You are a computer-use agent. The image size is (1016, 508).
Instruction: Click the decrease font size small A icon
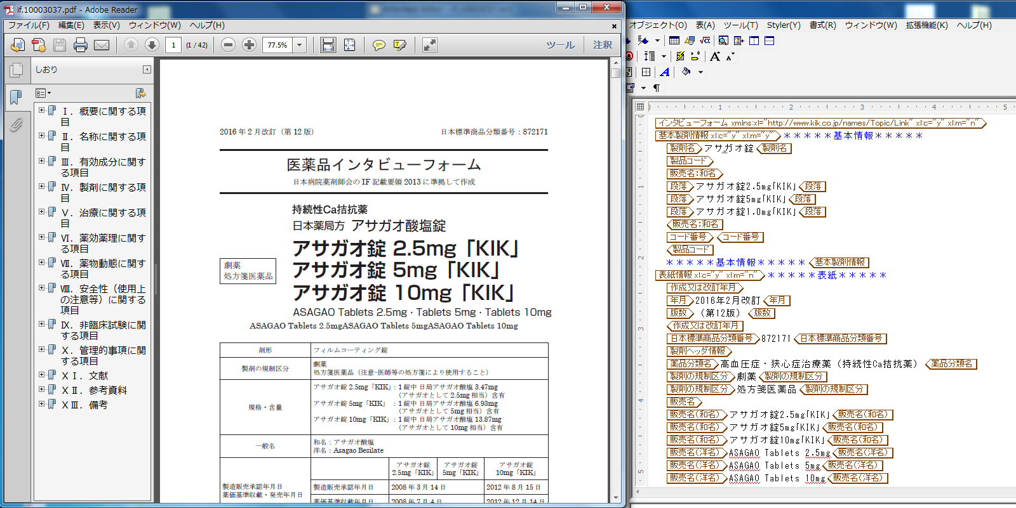(730, 56)
